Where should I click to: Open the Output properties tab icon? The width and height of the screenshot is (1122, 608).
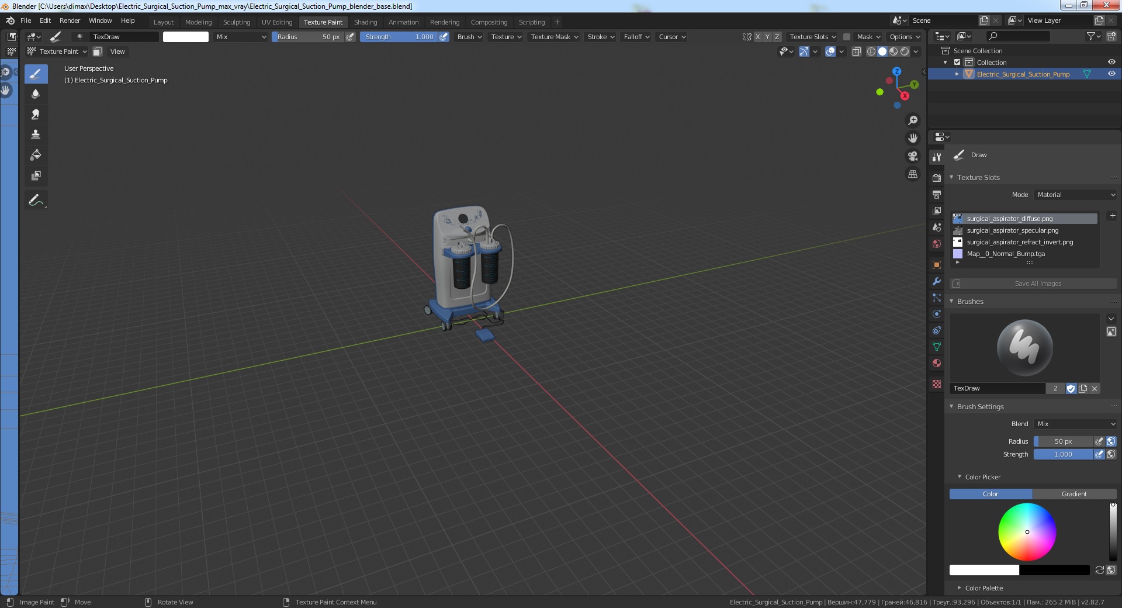(x=937, y=194)
